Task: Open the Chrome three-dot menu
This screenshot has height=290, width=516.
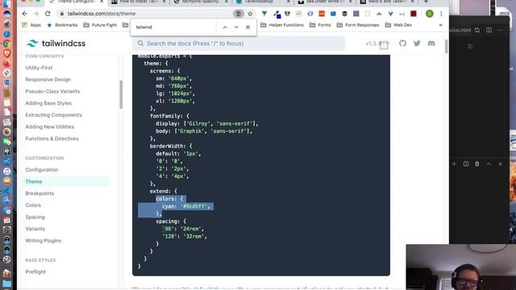Action: click(x=441, y=14)
